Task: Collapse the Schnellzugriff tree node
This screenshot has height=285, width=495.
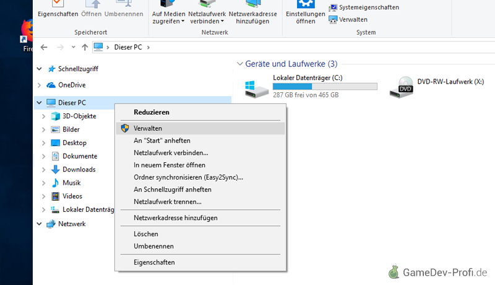Action: pos(39,69)
